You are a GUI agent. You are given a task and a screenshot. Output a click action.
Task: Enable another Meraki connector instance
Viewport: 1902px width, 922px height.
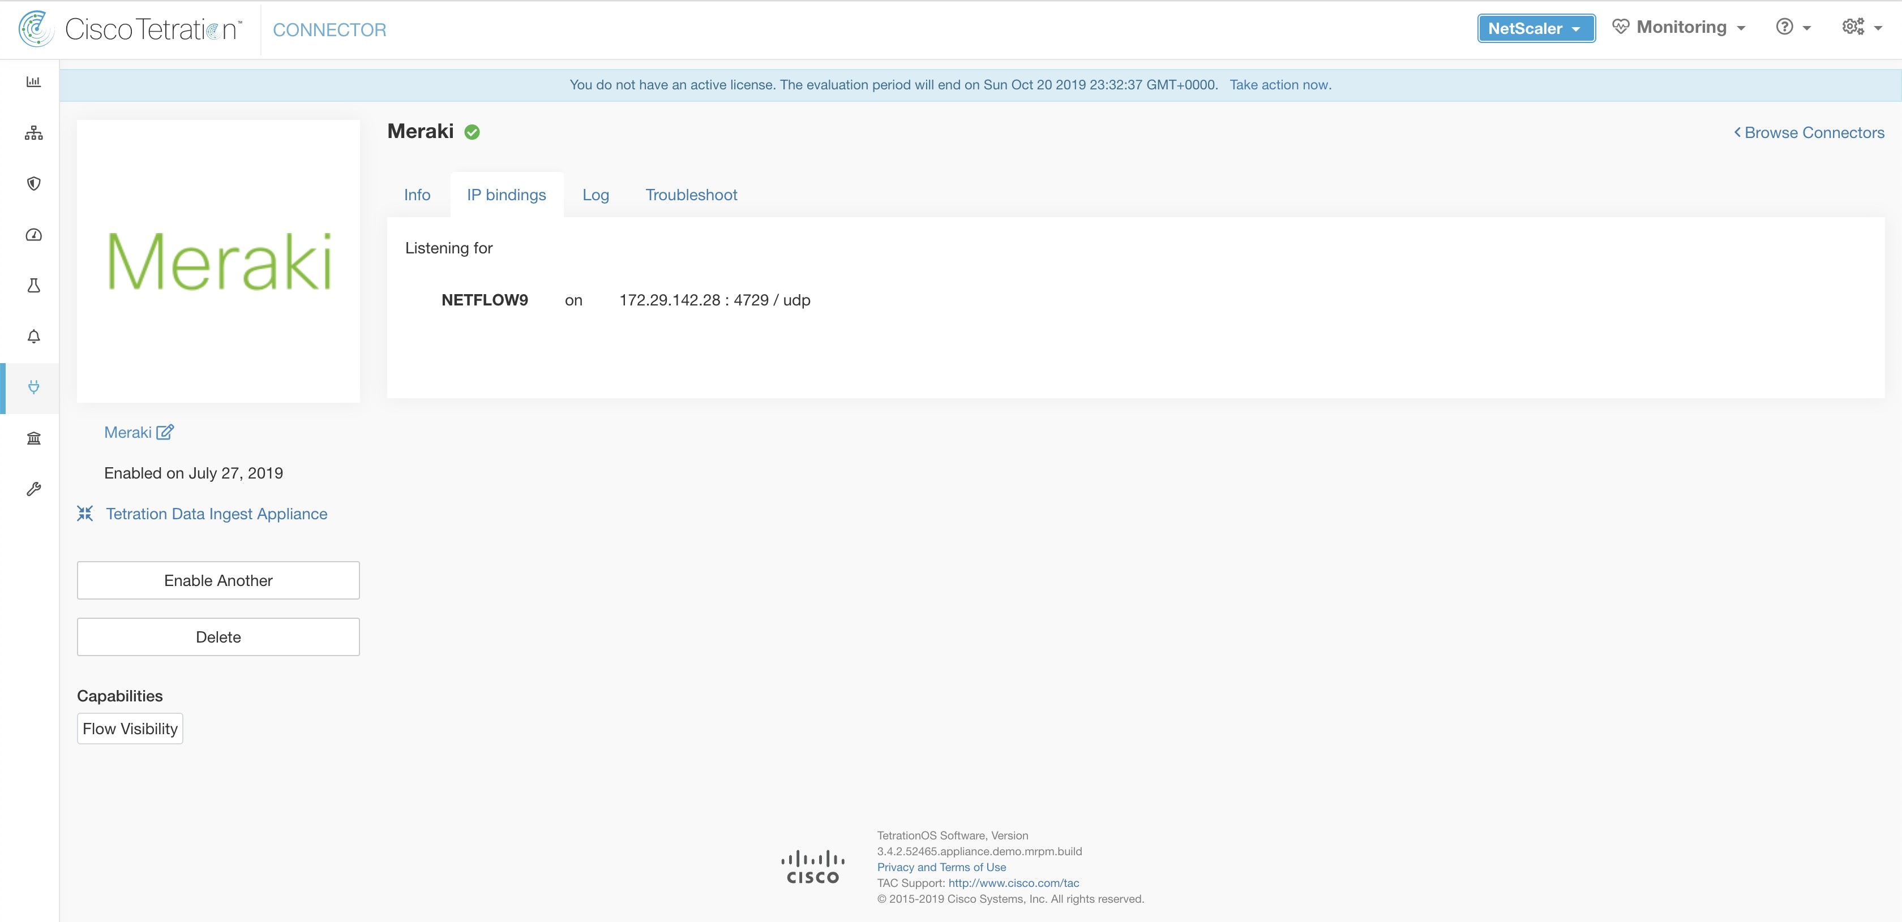219,579
